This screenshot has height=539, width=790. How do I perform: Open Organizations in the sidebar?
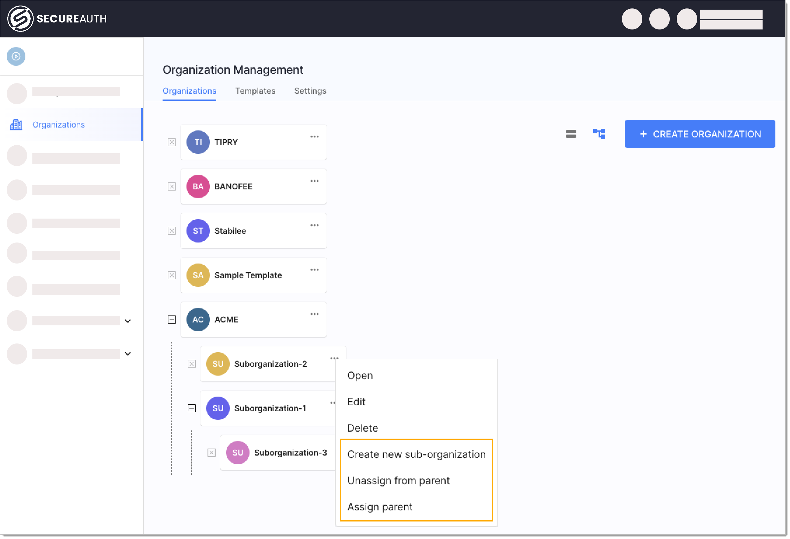72,125
